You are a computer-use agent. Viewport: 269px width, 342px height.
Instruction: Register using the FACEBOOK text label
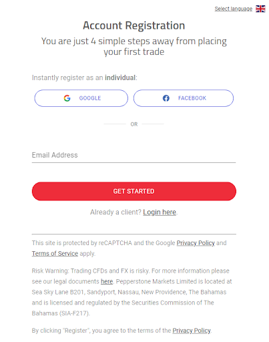tap(192, 98)
